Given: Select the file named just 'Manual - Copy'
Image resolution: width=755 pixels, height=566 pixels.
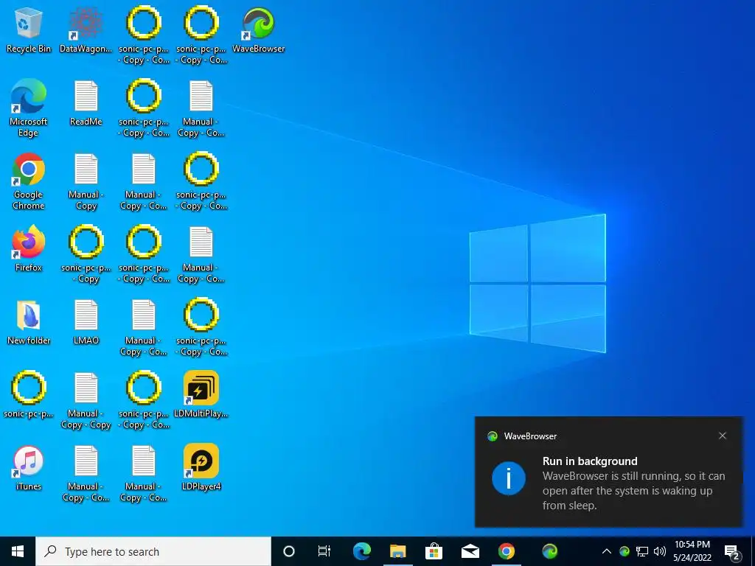Looking at the screenshot, I should point(86,181).
